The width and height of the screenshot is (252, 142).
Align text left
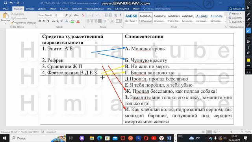(x=88, y=21)
